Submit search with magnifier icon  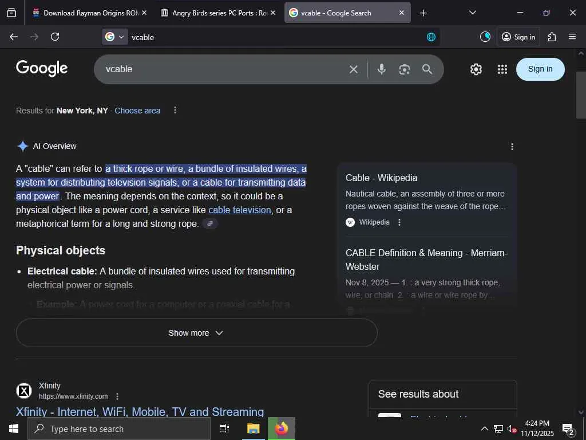tap(427, 69)
